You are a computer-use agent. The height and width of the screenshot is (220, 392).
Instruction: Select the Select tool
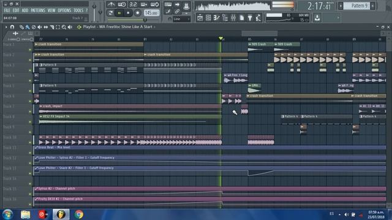(58, 27)
